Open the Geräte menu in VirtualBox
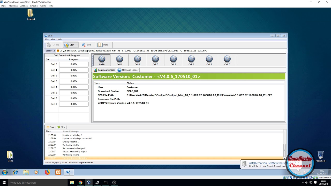 43,6
